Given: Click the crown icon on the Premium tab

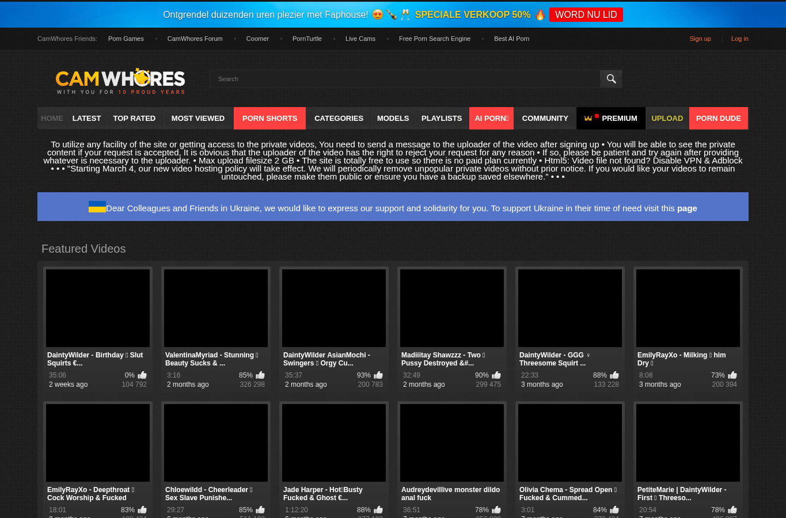Looking at the screenshot, I should (588, 118).
